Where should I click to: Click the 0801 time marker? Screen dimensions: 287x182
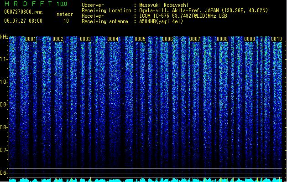coord(31,39)
